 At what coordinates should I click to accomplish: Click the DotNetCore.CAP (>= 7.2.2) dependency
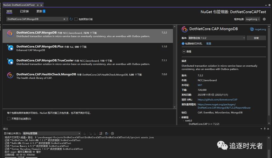[x=204, y=124]
